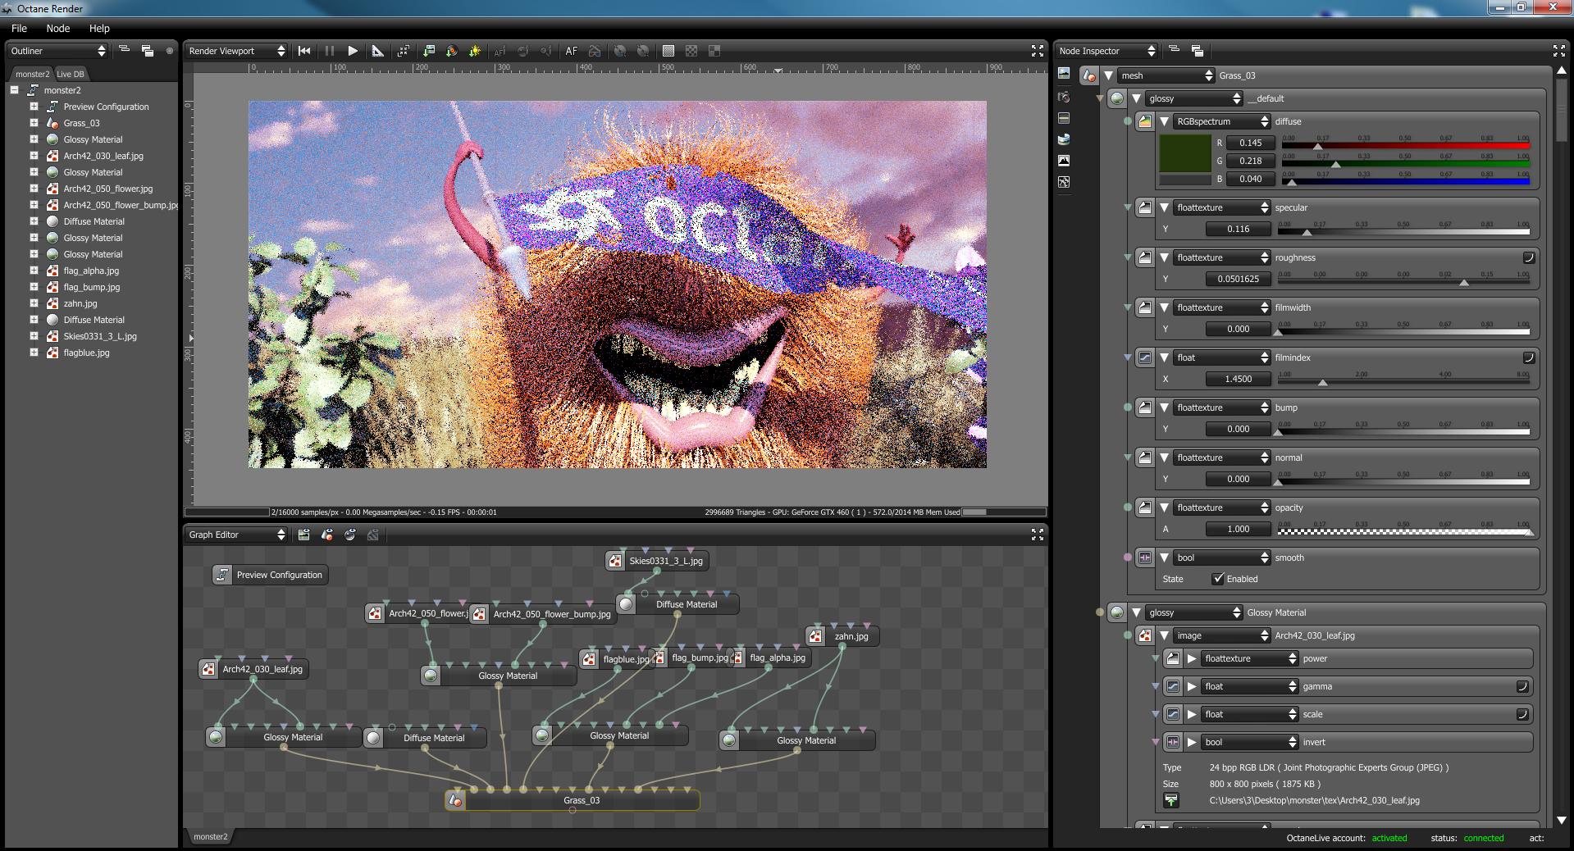The width and height of the screenshot is (1574, 851).
Task: Toggle the filmindex log-scale button
Action: 1528,357
